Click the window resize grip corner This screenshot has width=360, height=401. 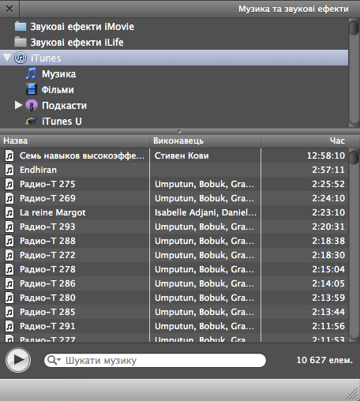pyautogui.click(x=352, y=394)
